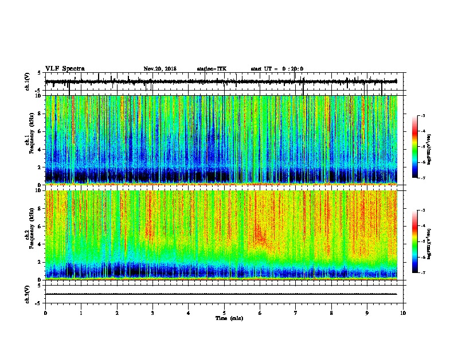The image size is (454, 351).
Task: Click the ch.2 frequency spectrogram panel
Action: [x=221, y=235]
